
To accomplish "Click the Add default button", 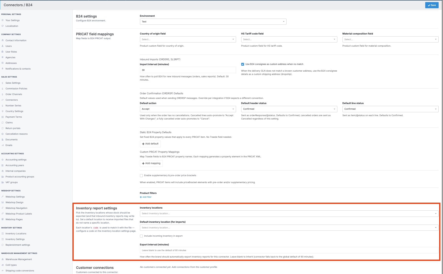I will coord(150,144).
